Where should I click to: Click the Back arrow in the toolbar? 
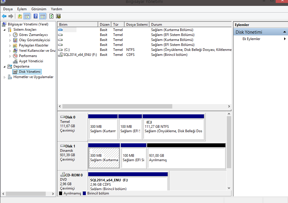click(4, 16)
